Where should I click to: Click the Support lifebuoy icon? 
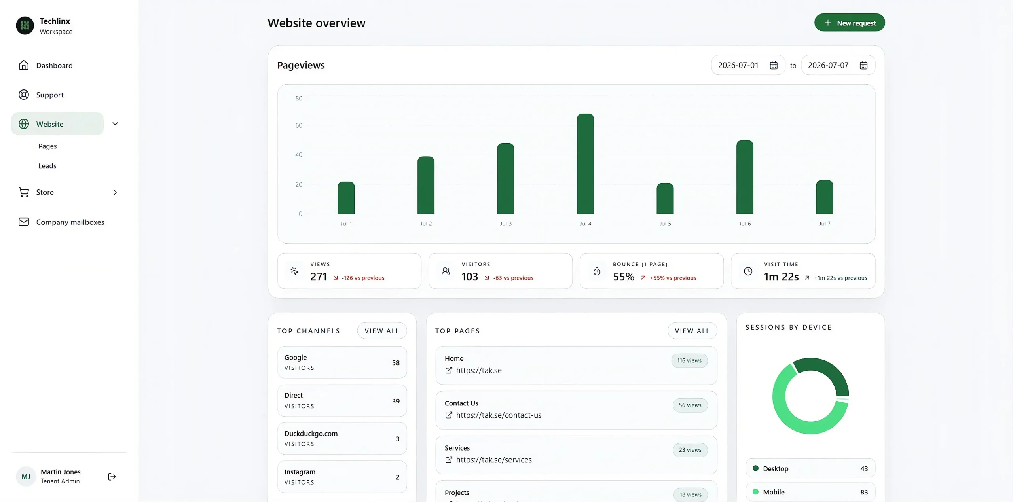[x=24, y=95]
